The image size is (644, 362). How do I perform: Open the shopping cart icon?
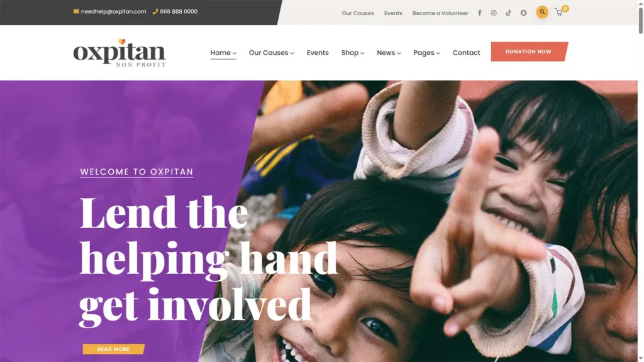[x=559, y=13]
